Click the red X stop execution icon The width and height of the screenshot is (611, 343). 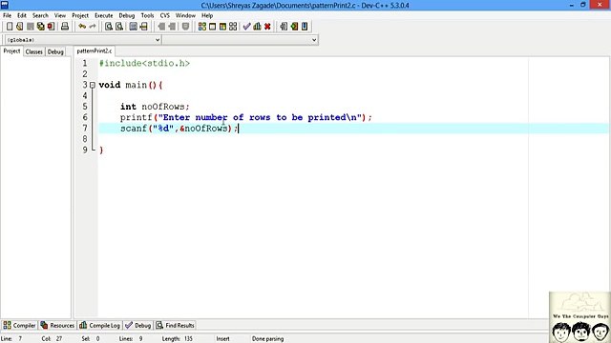pos(267,27)
